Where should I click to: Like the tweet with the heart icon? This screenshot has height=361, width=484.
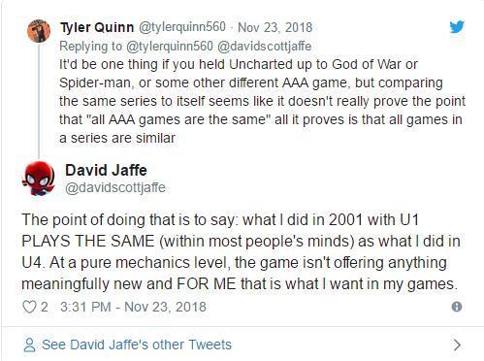click(29, 307)
